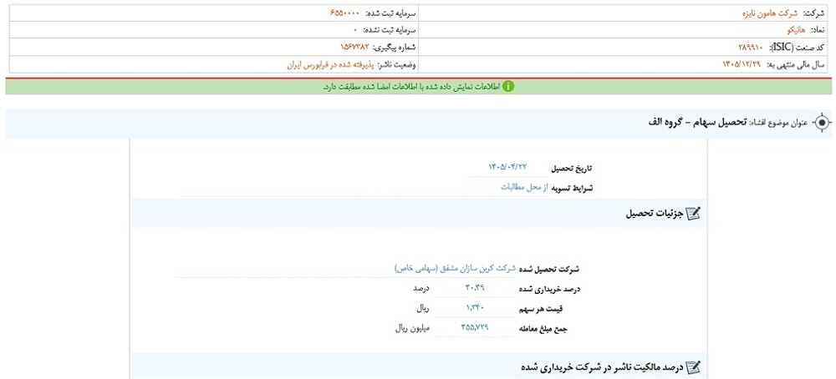This screenshot has height=379, width=836.
Task: Click the label سال مالی منتهی به
Action: [x=795, y=64]
